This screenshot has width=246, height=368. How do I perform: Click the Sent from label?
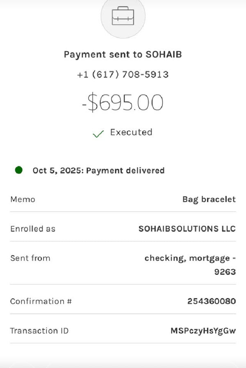[x=30, y=258]
